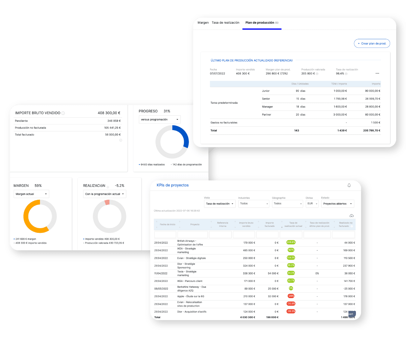
Task: Click info icon next to Importe Bruto Vendido
Action: (63, 113)
